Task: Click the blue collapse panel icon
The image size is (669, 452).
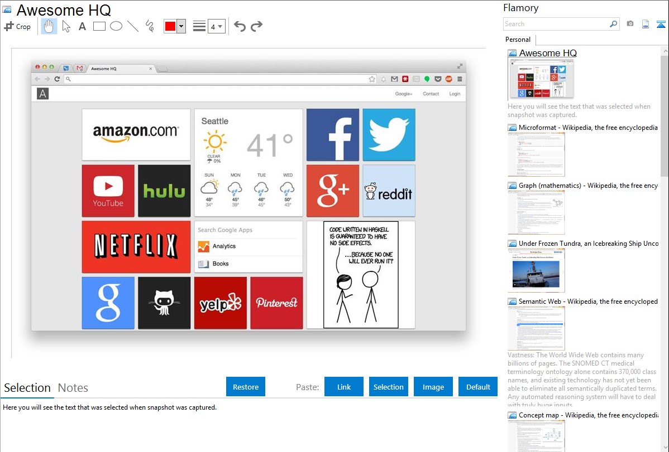Action: tap(661, 25)
